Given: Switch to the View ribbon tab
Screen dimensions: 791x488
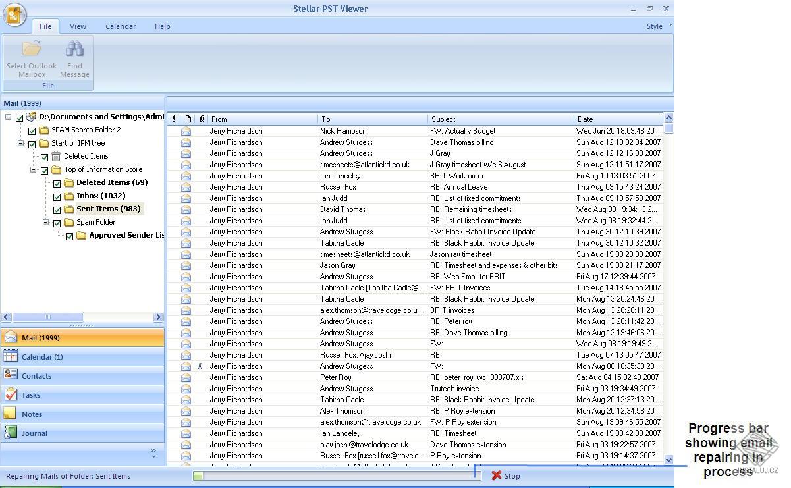Looking at the screenshot, I should coord(78,26).
